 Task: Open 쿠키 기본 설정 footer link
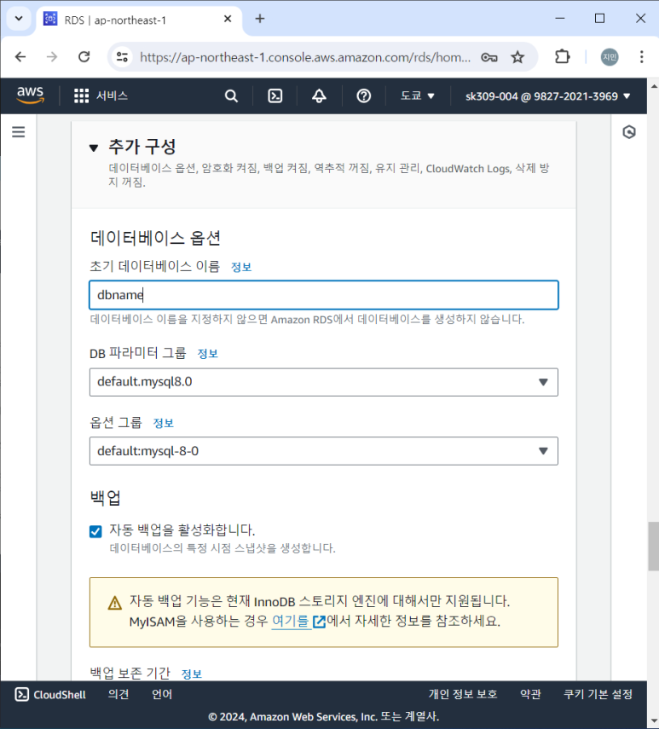coord(598,695)
